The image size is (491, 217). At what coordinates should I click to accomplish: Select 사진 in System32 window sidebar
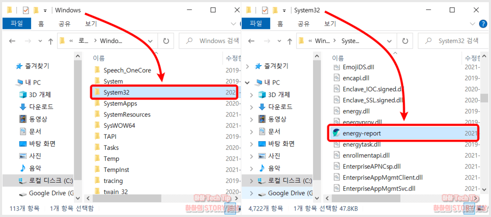point(269,156)
